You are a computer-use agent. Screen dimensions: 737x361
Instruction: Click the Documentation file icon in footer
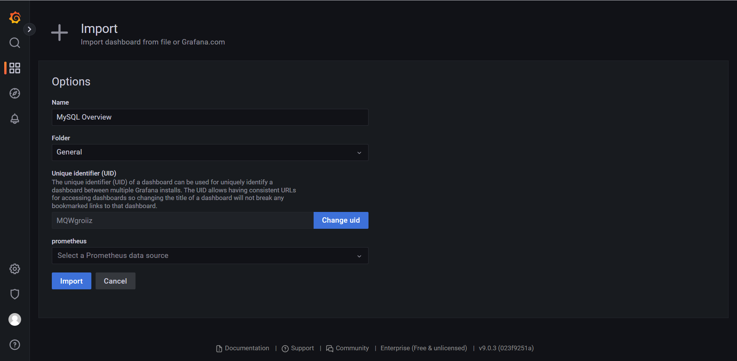219,348
